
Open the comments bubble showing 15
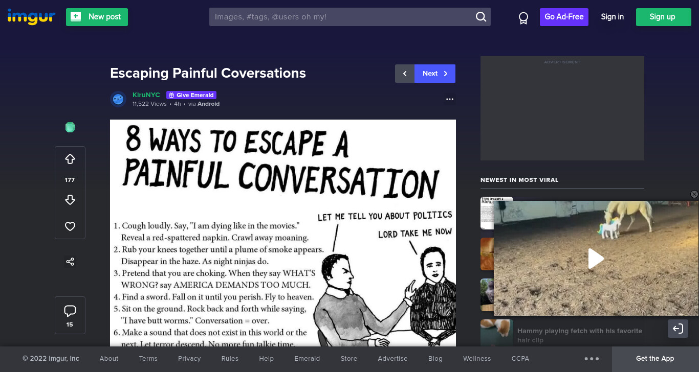pyautogui.click(x=70, y=315)
